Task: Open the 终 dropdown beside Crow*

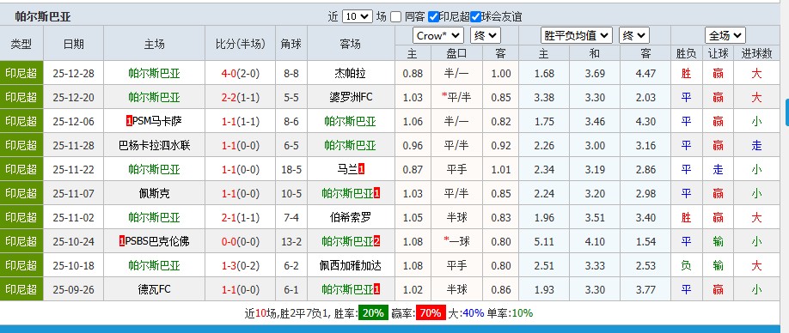Action: pos(485,36)
